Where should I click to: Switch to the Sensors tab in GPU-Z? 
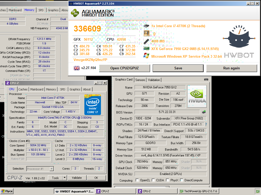pyautogui.click(x=140, y=80)
